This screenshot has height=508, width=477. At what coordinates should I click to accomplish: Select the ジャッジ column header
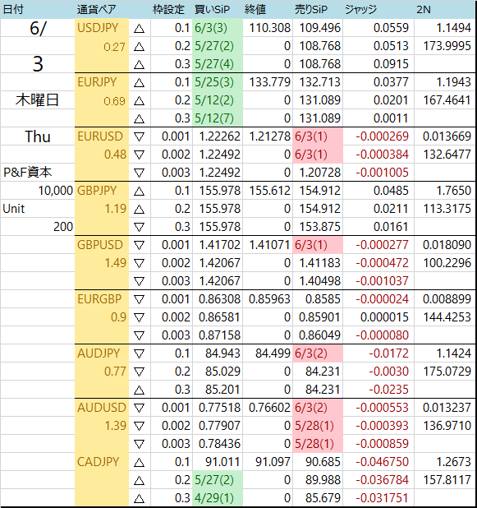click(x=360, y=9)
